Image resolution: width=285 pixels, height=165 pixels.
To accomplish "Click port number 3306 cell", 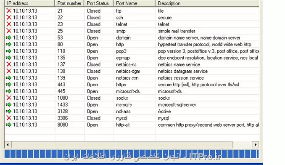I will 63,118.
